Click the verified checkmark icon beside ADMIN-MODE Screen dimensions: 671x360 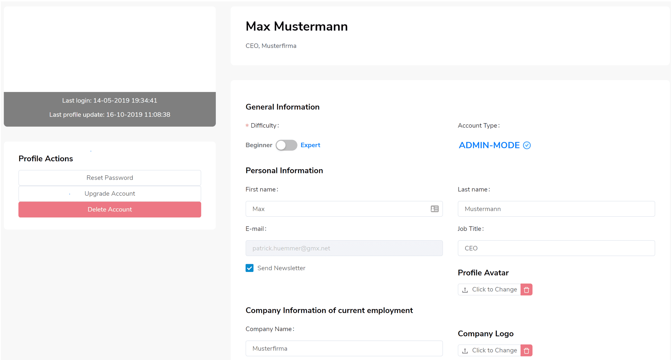(x=527, y=145)
